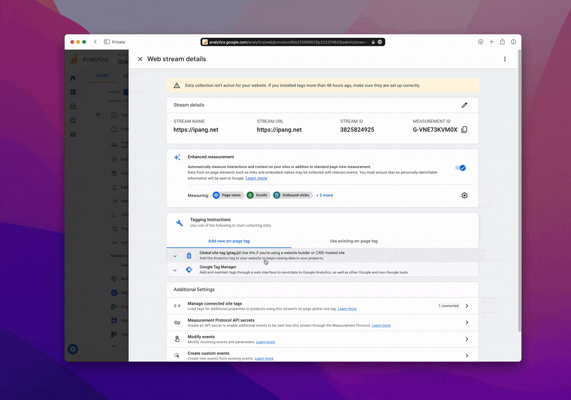The height and width of the screenshot is (400, 571).
Task: Expand the Global site tag (gtag.js) section
Action: (175, 256)
